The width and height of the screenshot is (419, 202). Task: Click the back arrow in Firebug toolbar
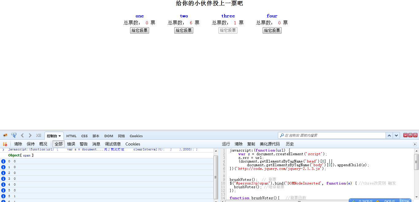click(22, 135)
